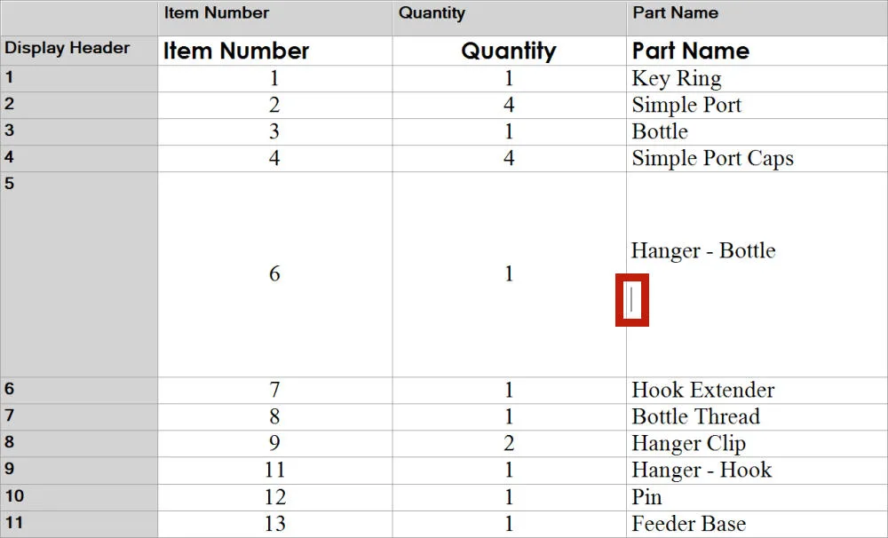Select the Item Number column header

click(x=275, y=18)
